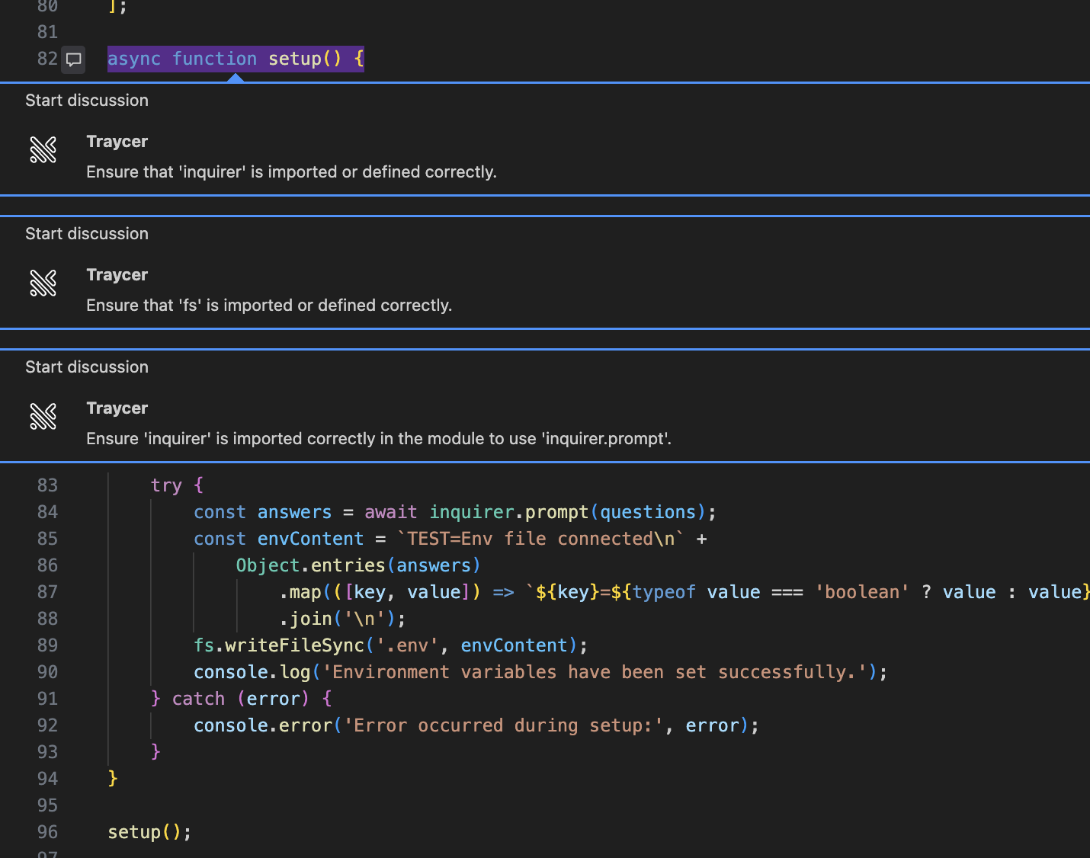Click 'Start discussion' above the 'inquirer.prompt' comment
Screen dimensions: 1090x858
(x=87, y=367)
